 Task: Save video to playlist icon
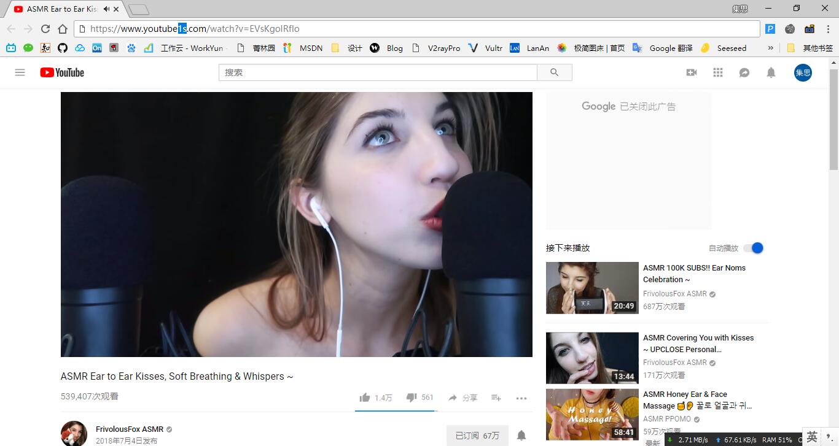pos(496,398)
